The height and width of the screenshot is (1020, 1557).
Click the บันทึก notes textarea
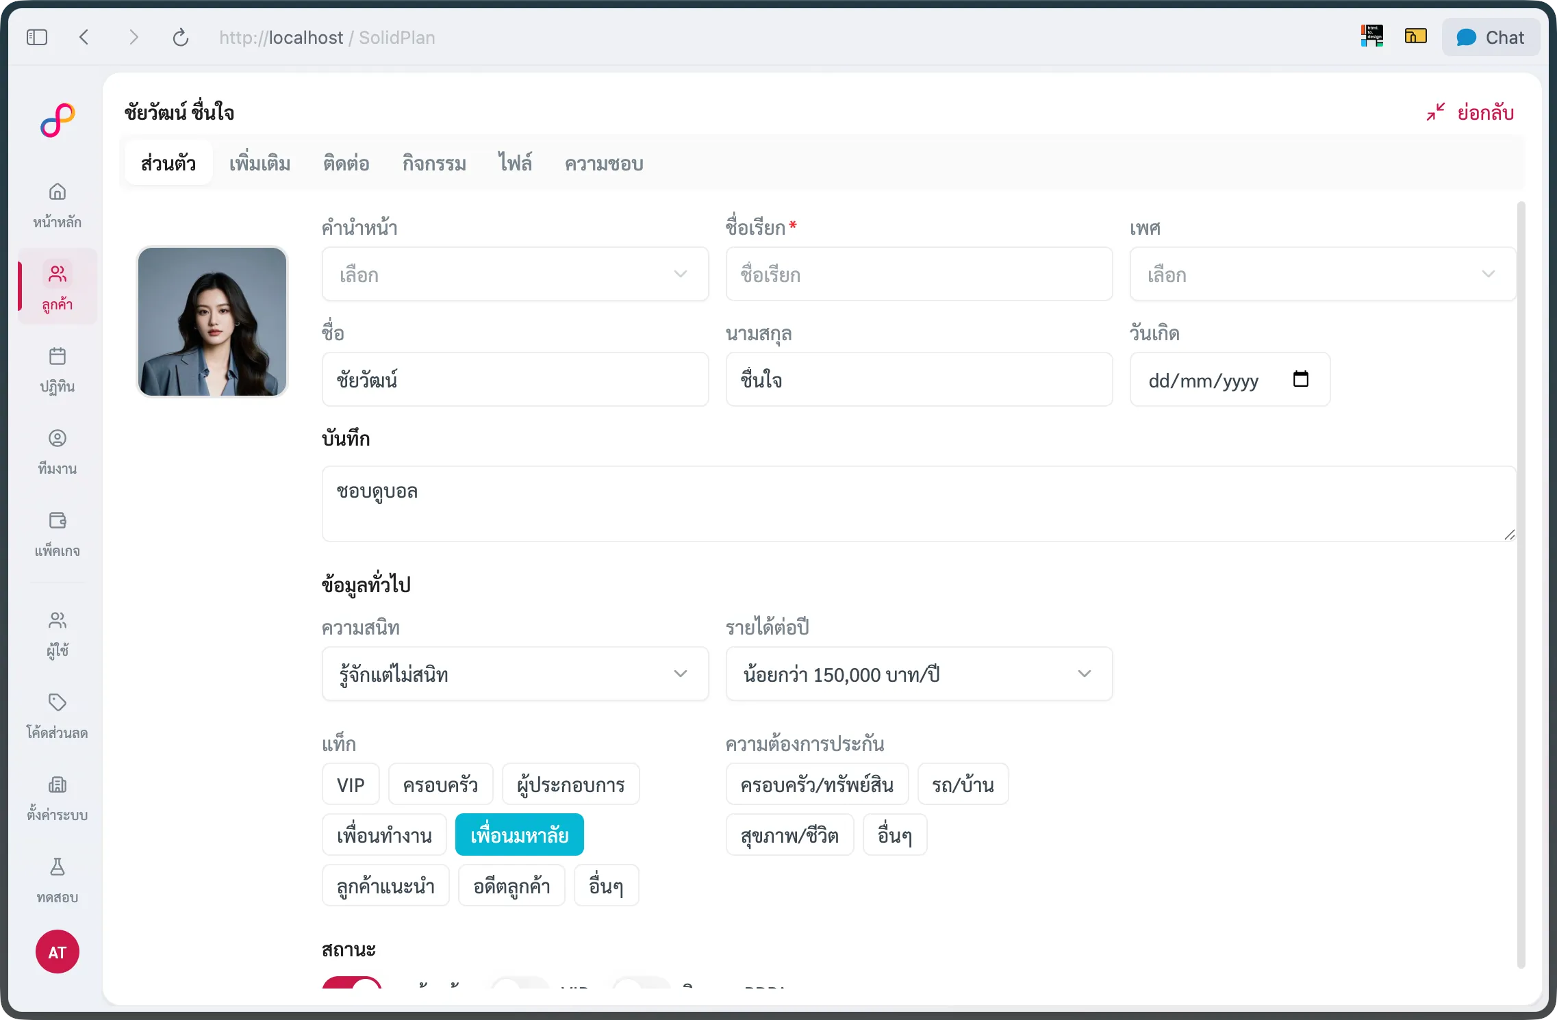(x=919, y=504)
